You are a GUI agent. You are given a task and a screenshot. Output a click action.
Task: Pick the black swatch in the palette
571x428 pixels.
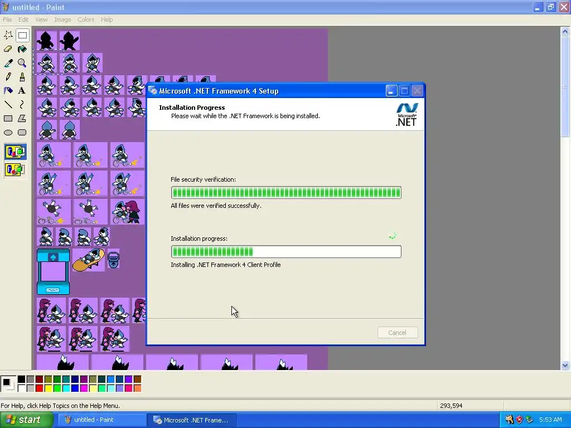tap(22, 380)
